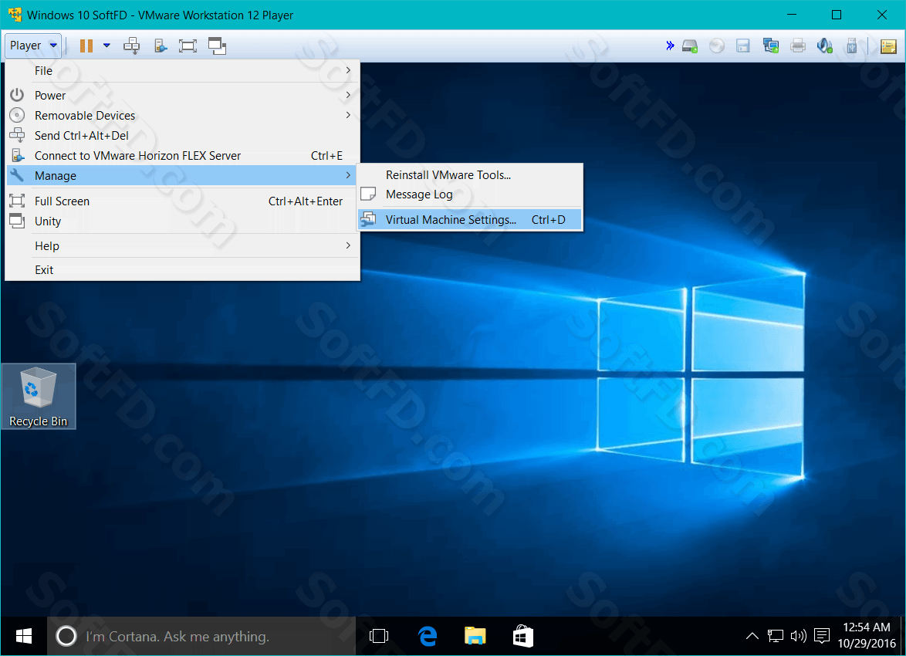Screen dimensions: 906x656
Task: Click the disc icon beside Removable Devices
Action: (x=17, y=115)
